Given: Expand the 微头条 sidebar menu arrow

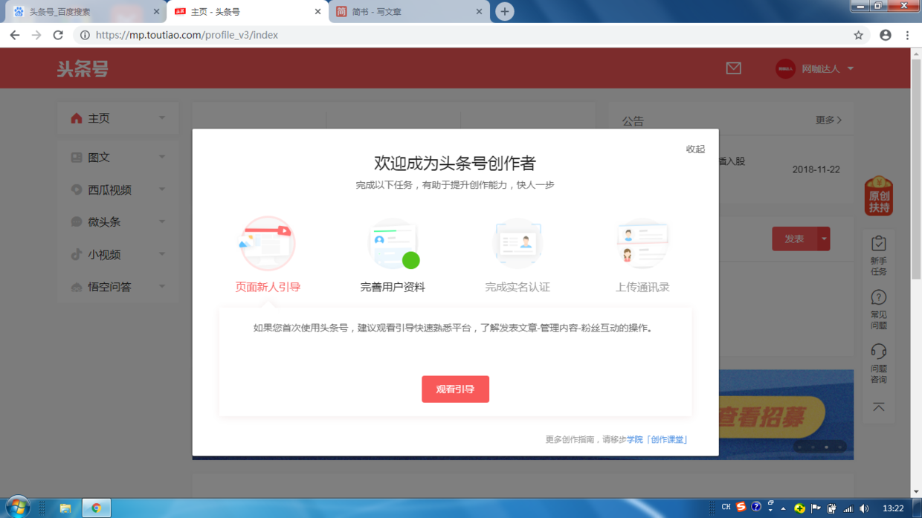Looking at the screenshot, I should (x=162, y=221).
